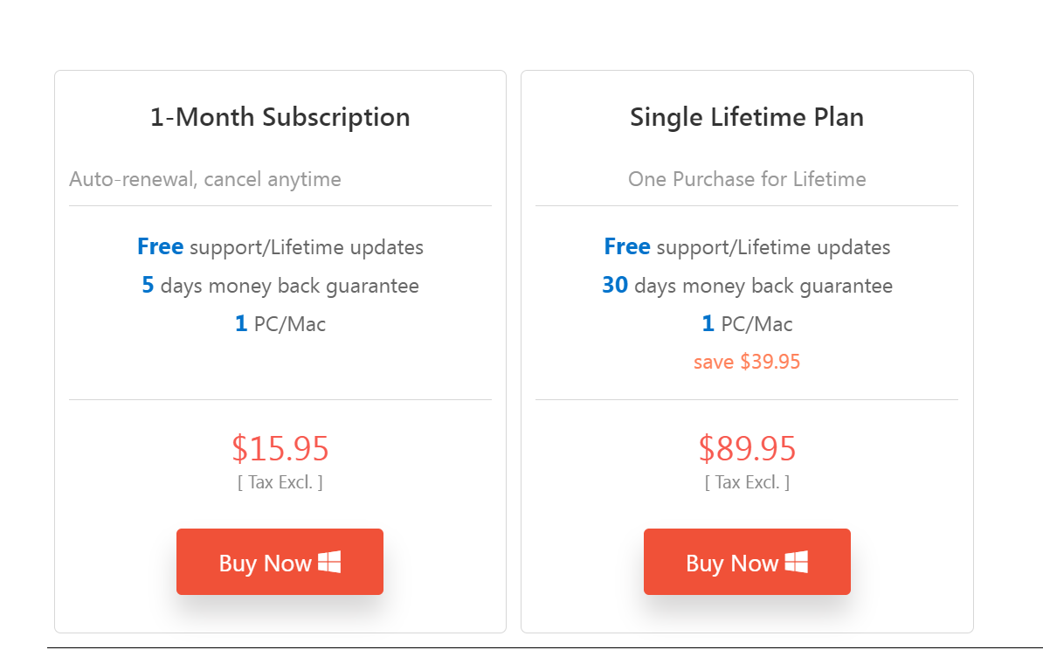Click Free support link in right plan

(x=627, y=246)
